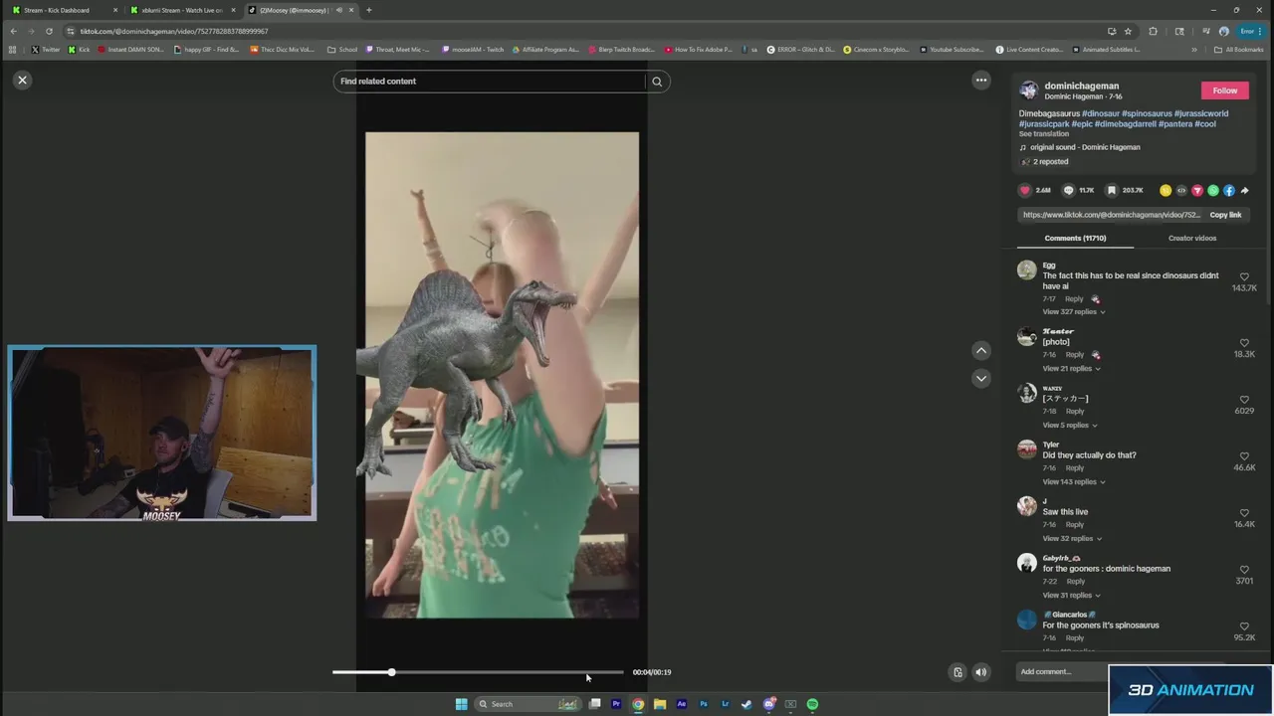Reply to Tyler's comment
Screen dimensions: 1274x716
point(1075,468)
